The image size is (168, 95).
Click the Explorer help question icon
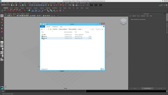104,26
